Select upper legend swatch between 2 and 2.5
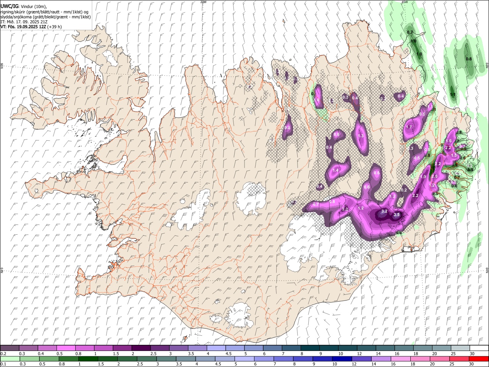 (141, 348)
